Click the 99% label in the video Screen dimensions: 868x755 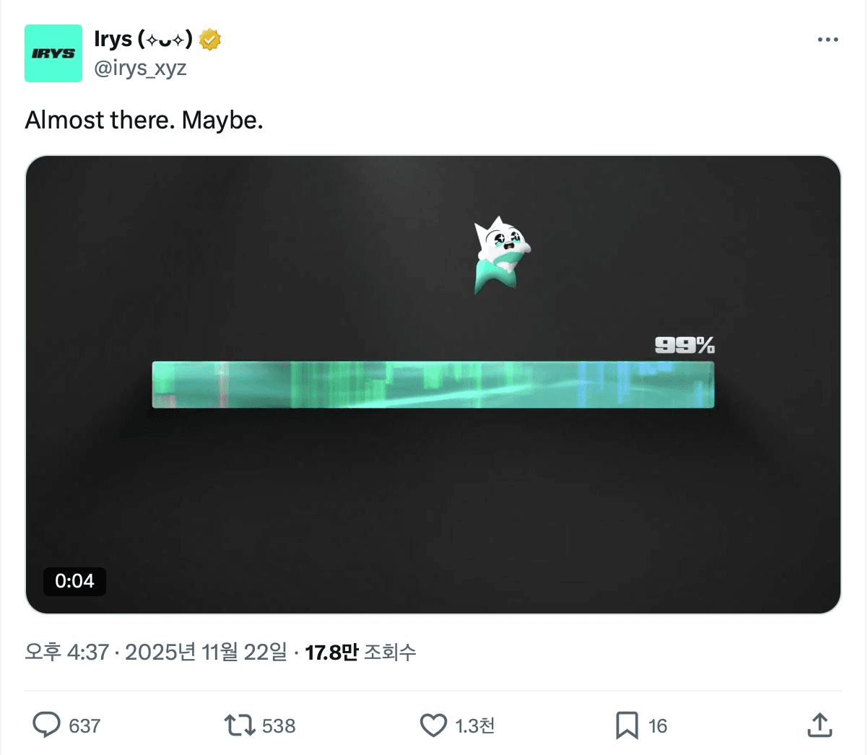tap(685, 346)
